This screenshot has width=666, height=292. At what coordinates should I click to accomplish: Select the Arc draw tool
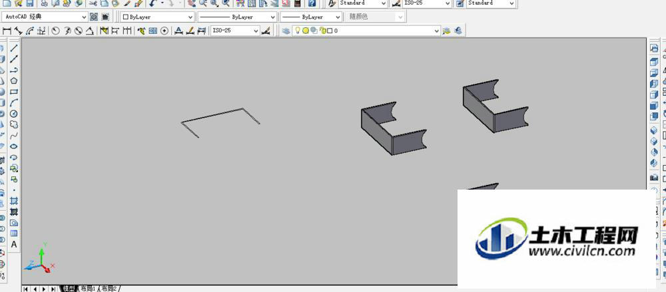coord(14,102)
